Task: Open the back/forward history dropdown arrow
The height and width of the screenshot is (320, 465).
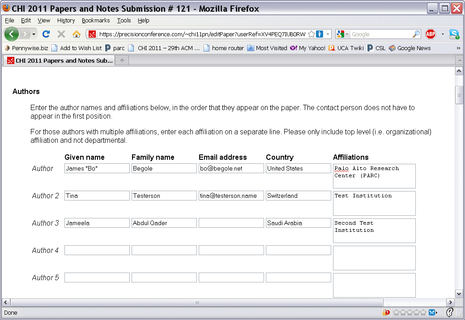Action: (x=34, y=34)
